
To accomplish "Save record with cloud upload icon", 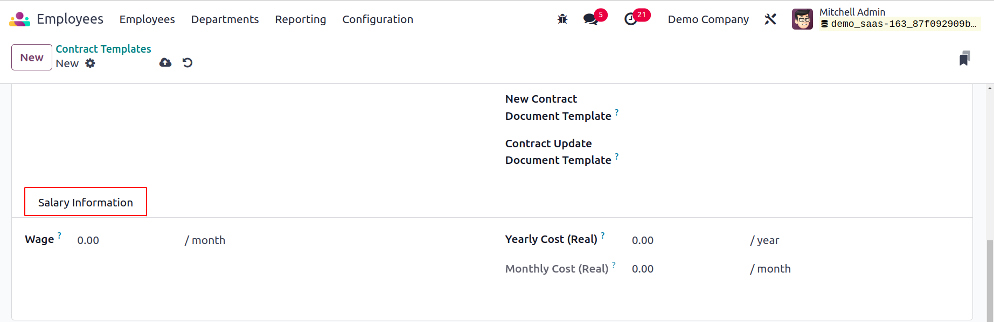I will click(165, 63).
